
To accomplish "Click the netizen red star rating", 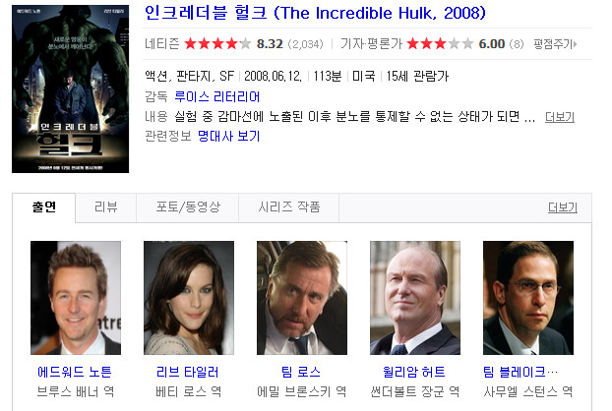I will tap(217, 43).
